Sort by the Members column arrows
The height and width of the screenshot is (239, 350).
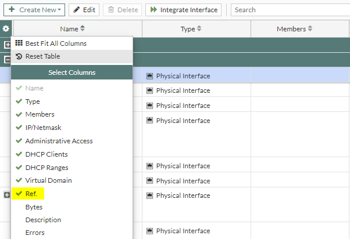click(310, 28)
